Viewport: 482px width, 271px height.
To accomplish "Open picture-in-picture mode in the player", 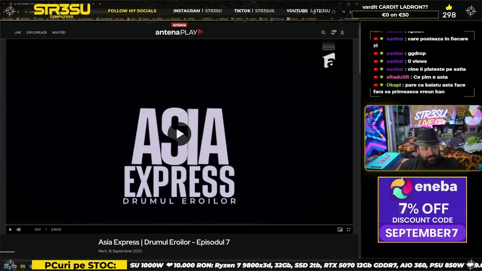I will 340,229.
